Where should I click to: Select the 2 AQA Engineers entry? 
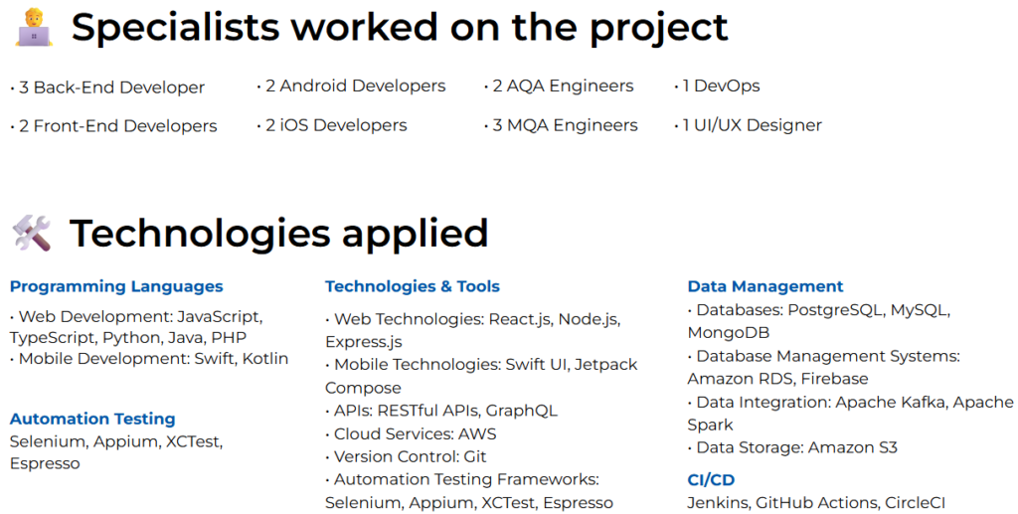click(559, 86)
